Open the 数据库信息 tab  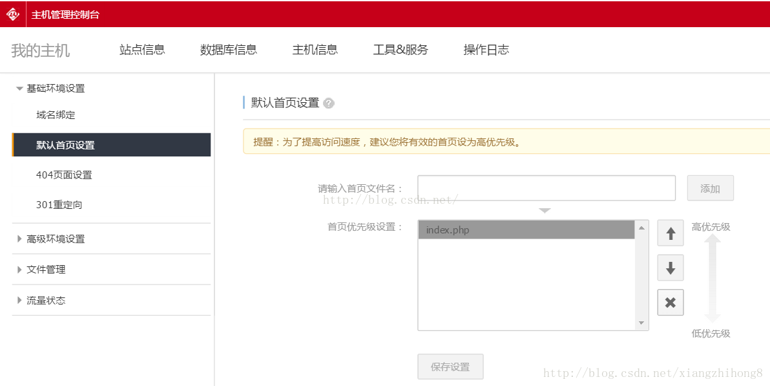[x=229, y=50]
